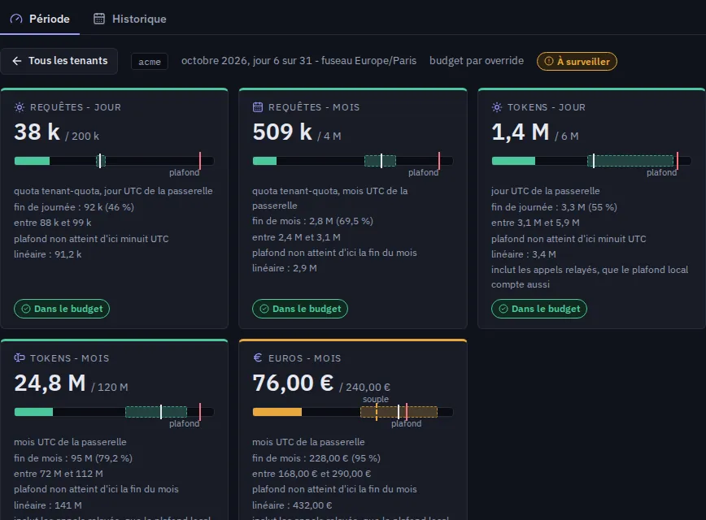Click the warning icon in À surveiller badge
Screen dimensions: 706x520
tap(549, 61)
